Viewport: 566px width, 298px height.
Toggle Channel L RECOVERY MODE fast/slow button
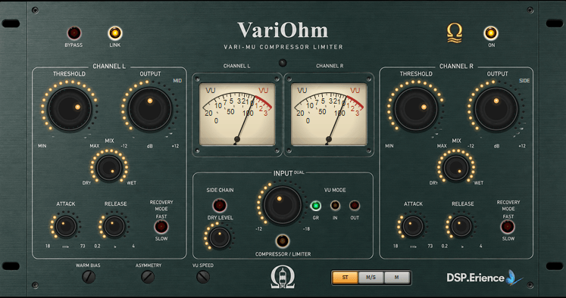point(161,227)
